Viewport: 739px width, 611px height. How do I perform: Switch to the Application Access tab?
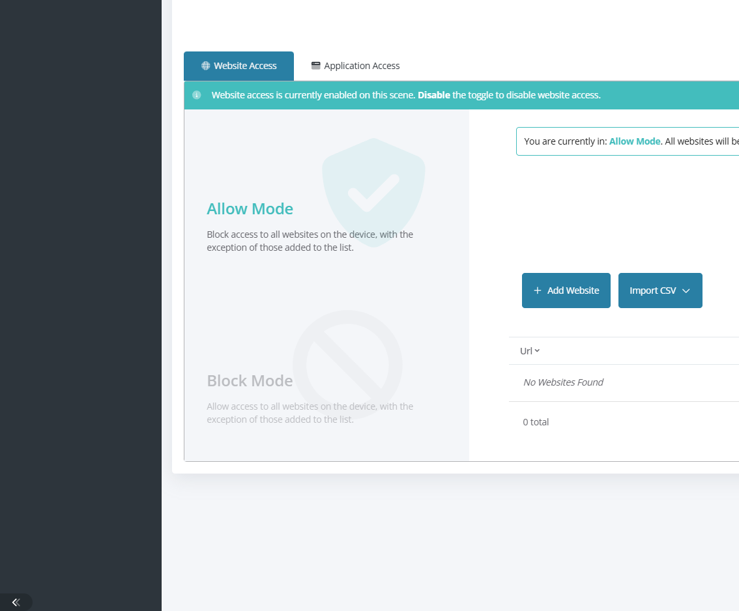355,66
